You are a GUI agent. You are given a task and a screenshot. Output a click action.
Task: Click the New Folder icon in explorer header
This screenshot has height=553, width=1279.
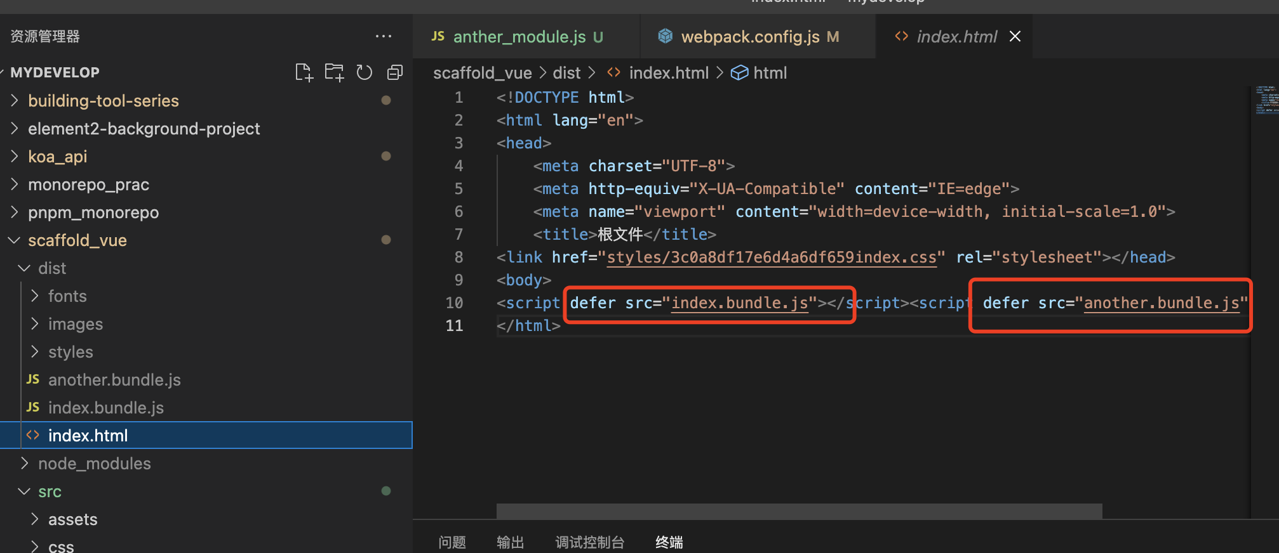334,72
